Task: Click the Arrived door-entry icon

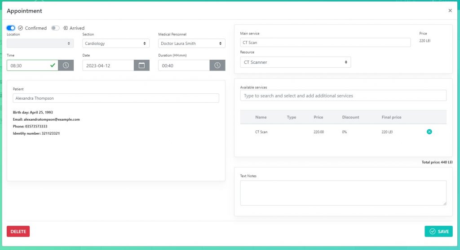Action: point(65,28)
